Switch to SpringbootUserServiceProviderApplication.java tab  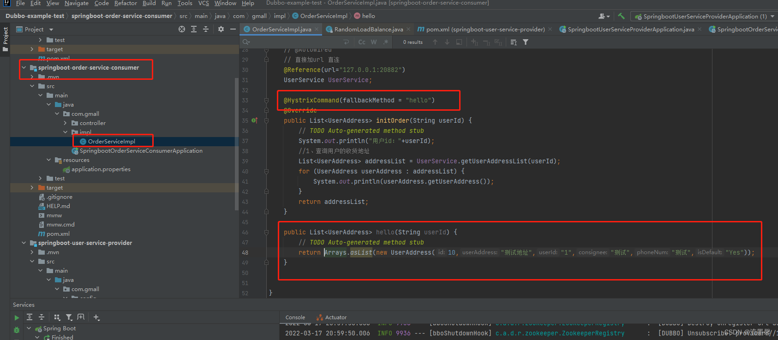click(630, 29)
